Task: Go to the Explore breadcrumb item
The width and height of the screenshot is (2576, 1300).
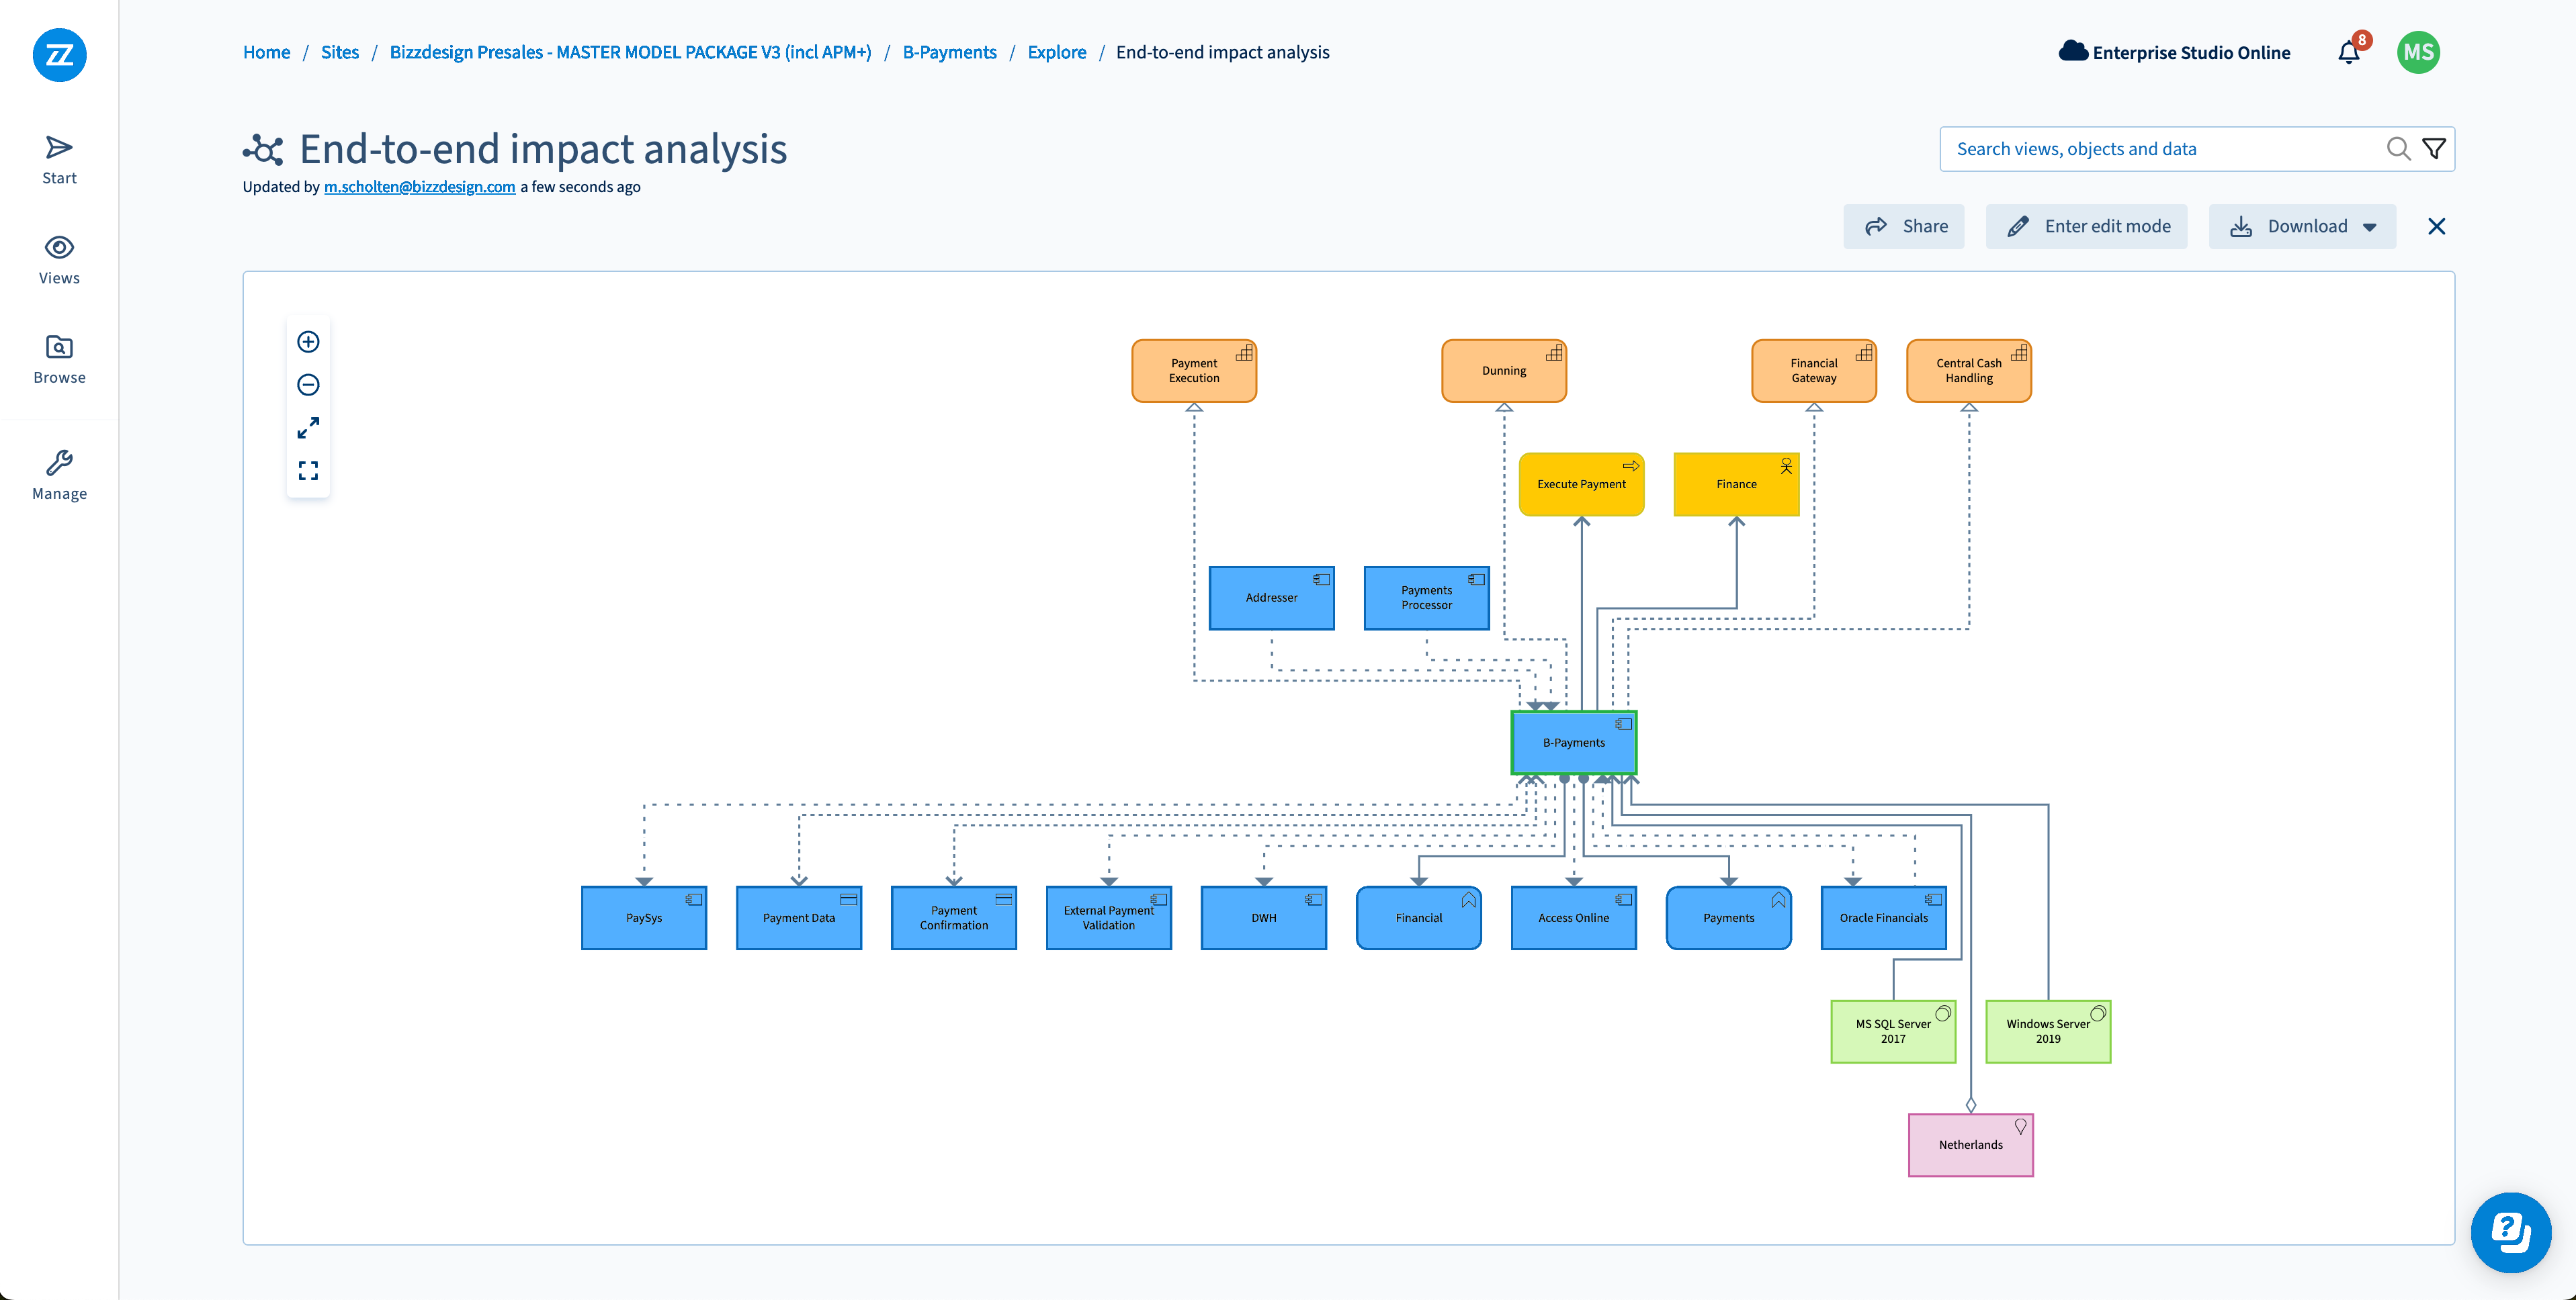Action: (x=1056, y=52)
